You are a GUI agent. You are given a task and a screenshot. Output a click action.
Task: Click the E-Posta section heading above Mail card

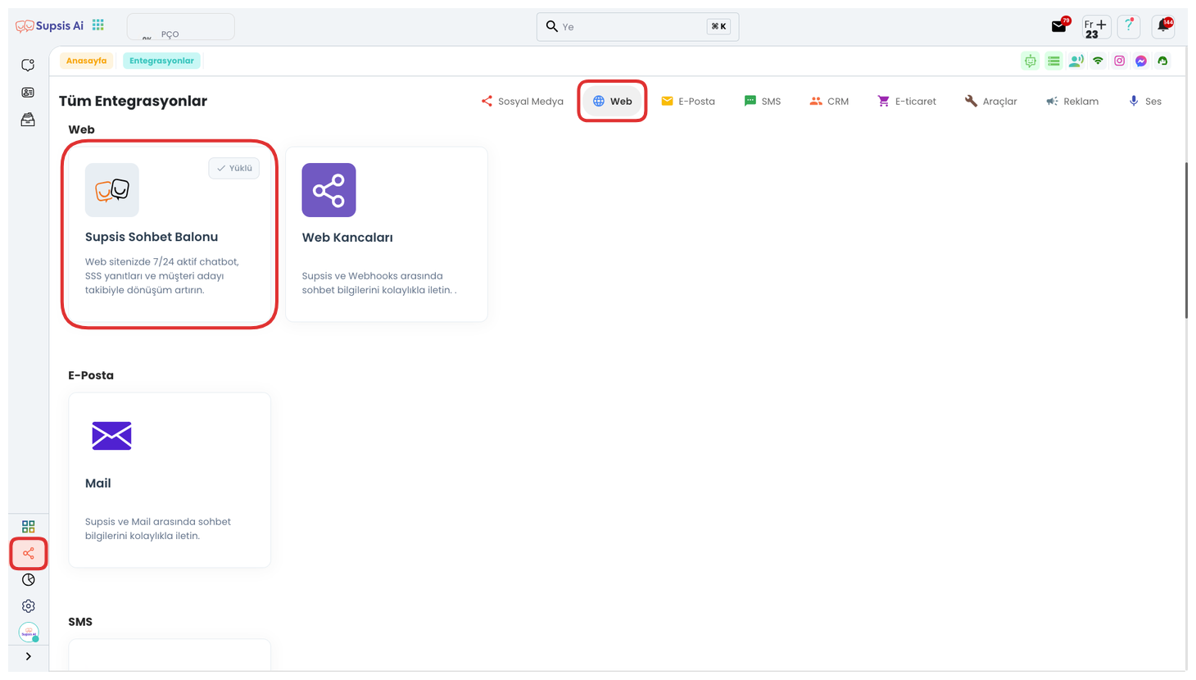tap(91, 375)
